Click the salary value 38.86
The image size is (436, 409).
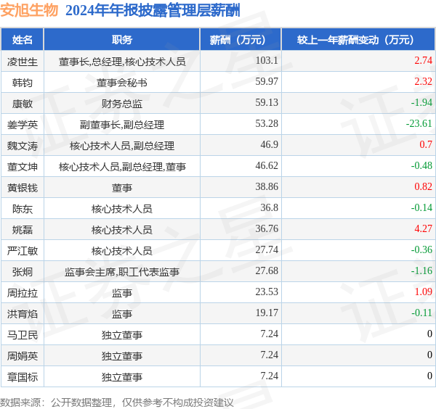267,187
